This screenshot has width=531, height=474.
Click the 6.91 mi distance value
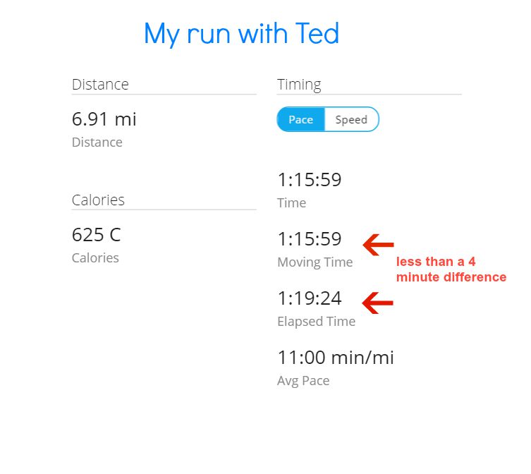click(x=104, y=119)
